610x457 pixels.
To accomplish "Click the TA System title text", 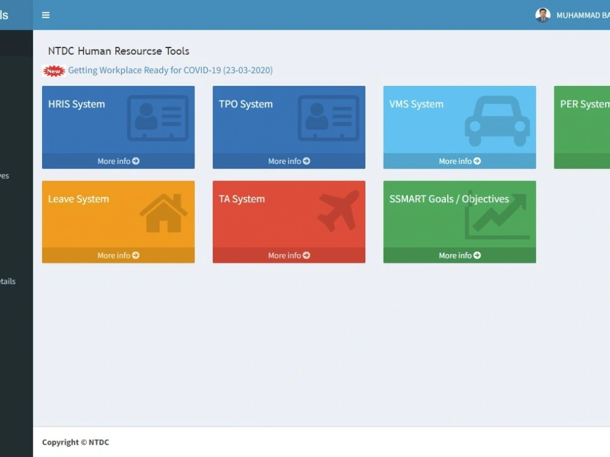I will (x=242, y=199).
